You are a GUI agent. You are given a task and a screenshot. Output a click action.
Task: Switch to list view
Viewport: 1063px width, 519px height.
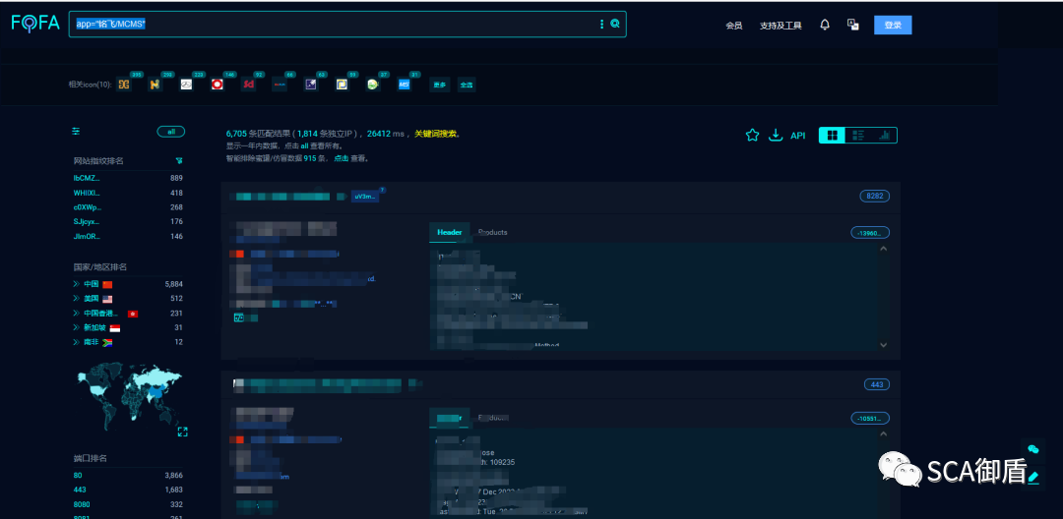tap(857, 136)
